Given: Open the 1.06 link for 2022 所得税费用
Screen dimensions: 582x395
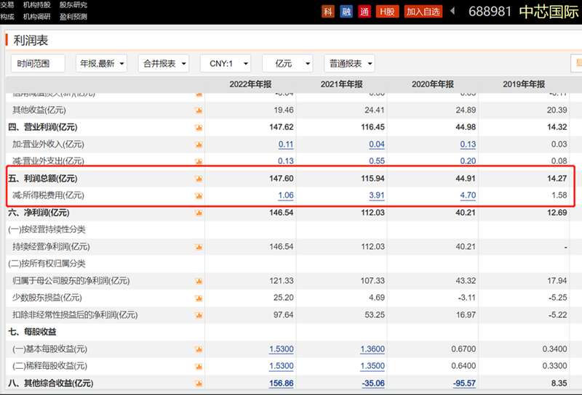Looking at the screenshot, I should point(286,195).
